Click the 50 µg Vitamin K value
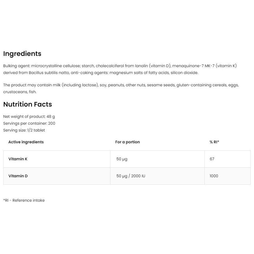Image resolution: width=254 pixels, height=254 pixels. tap(122, 159)
